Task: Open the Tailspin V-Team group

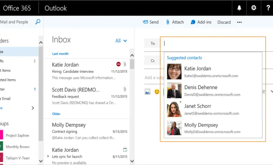Action: [17, 158]
